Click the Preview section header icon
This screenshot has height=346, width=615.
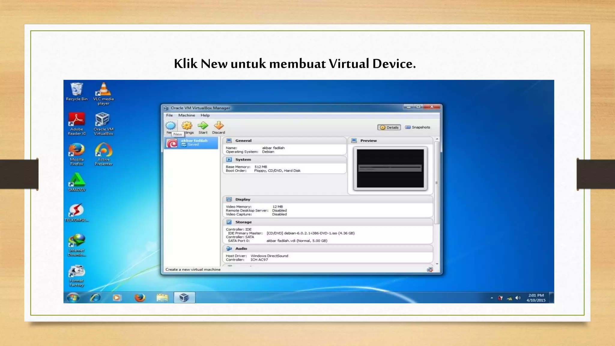pos(354,141)
